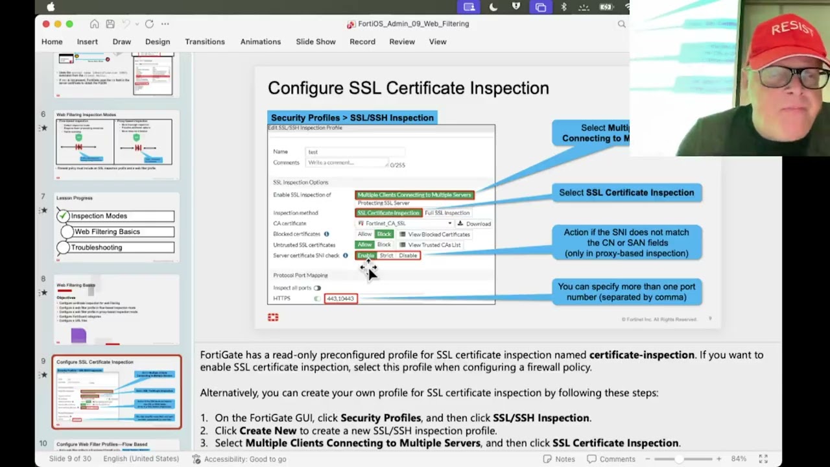Click notes paragraph starting 'FortiGate has a read-only'
Image resolution: width=830 pixels, height=467 pixels.
click(x=482, y=361)
